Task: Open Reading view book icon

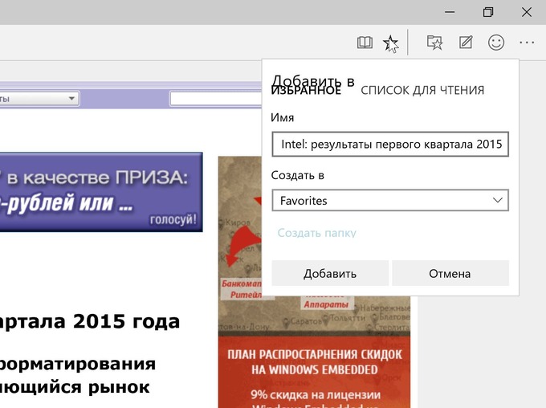Action: click(365, 43)
